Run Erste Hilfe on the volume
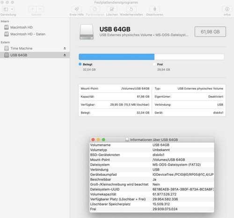This screenshot has height=218, width=234. pyautogui.click(x=77, y=9)
